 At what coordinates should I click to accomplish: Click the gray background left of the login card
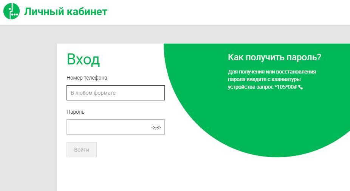28,114
